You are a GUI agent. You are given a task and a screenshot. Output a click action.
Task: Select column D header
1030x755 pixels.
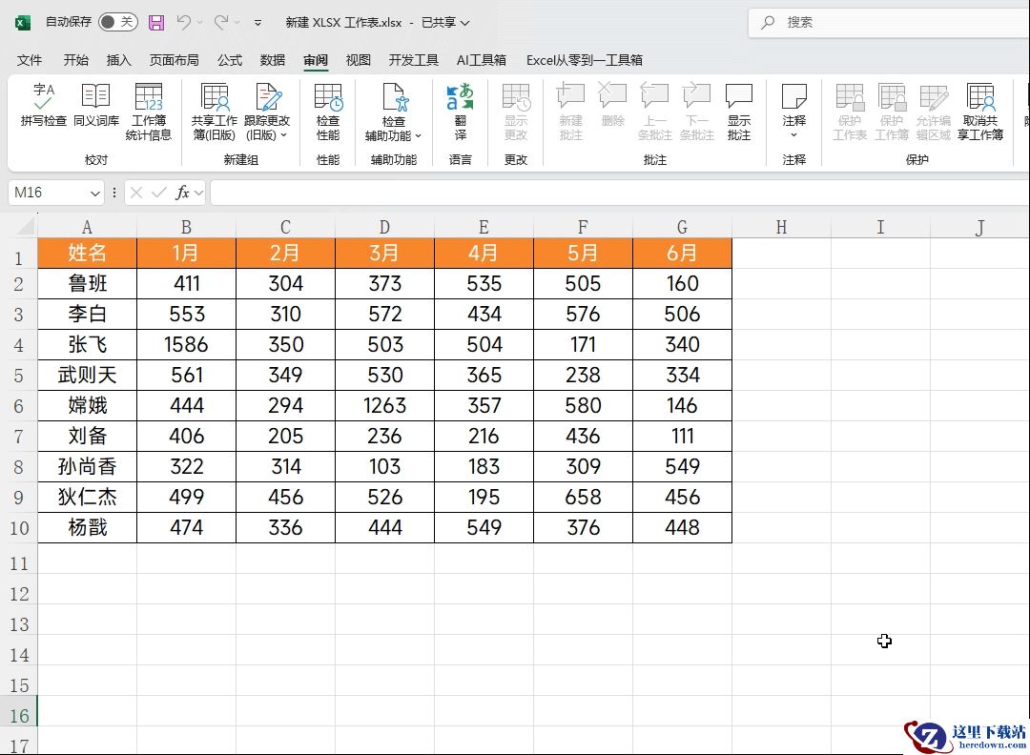coord(384,227)
